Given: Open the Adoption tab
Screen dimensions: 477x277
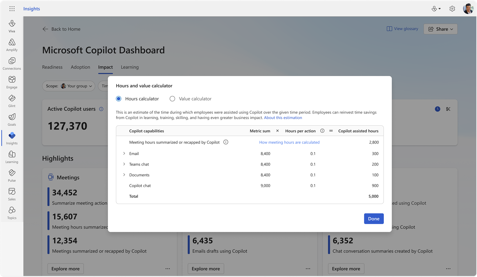Looking at the screenshot, I should click(x=80, y=67).
